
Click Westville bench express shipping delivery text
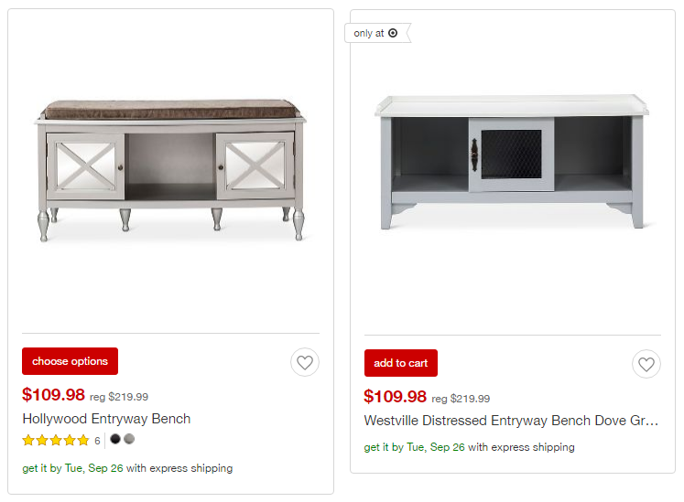click(x=469, y=447)
